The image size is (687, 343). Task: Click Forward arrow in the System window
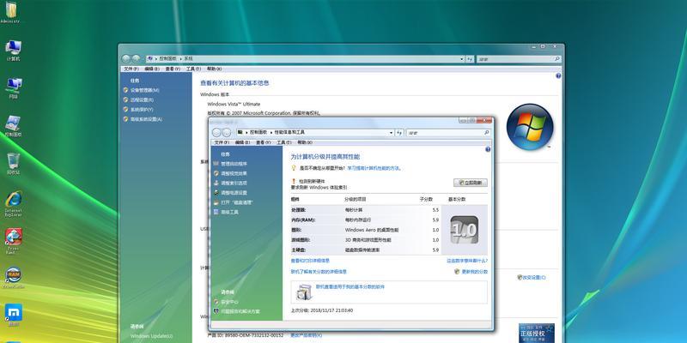(136, 58)
